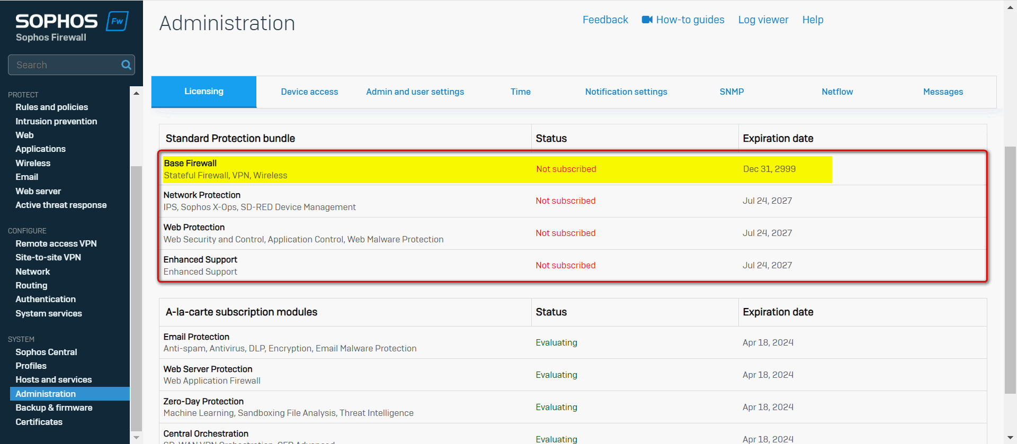1017x444 pixels.
Task: Open System services
Action: point(49,313)
